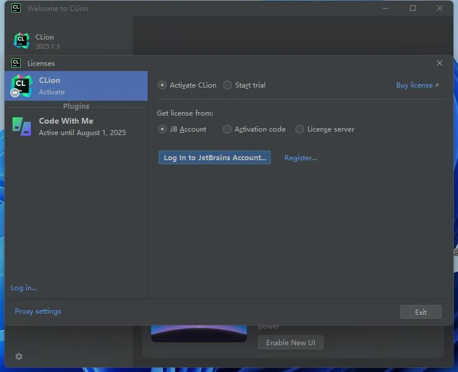
Task: Close the Welcome to CLion window
Action: pyautogui.click(x=440, y=8)
